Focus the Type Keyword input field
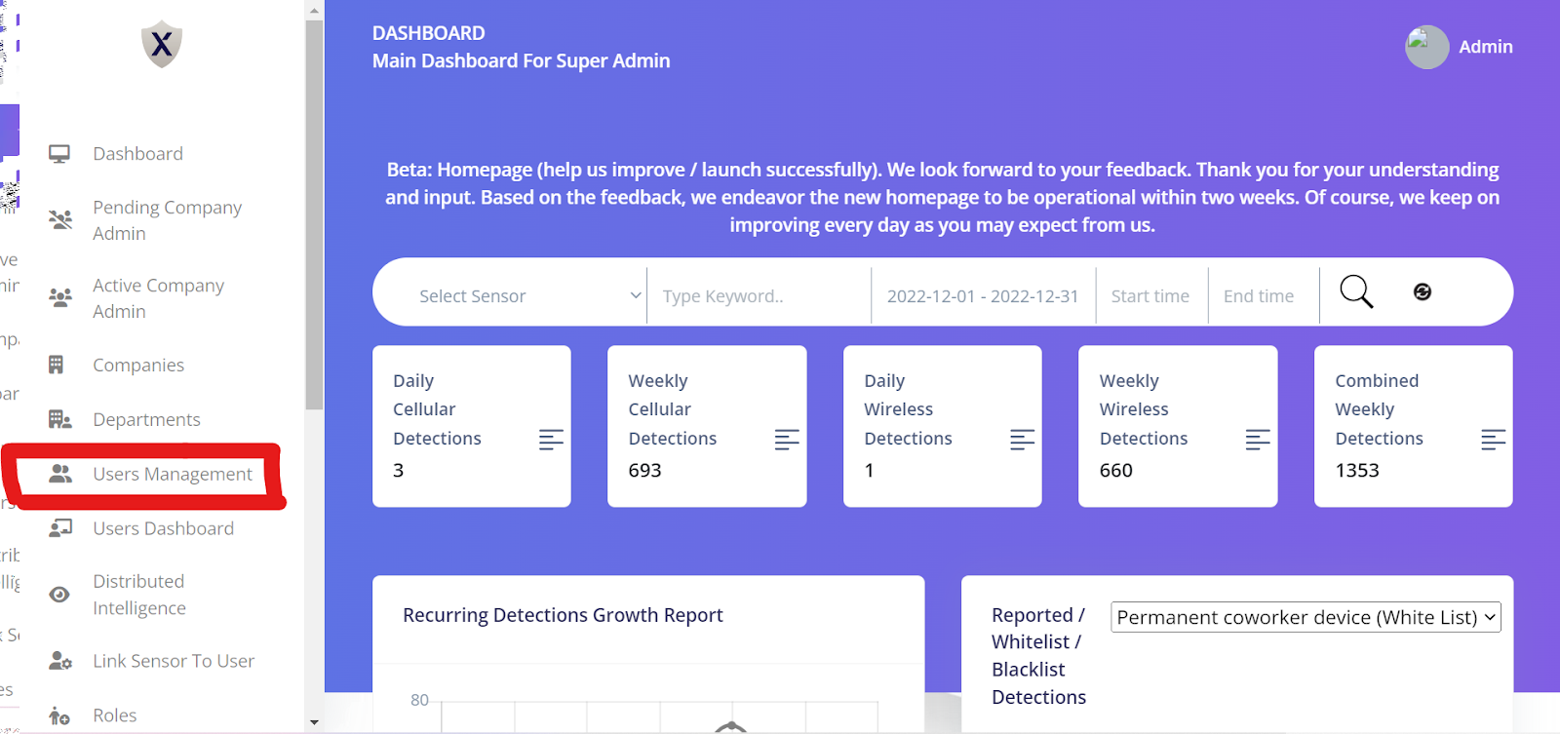 click(760, 295)
